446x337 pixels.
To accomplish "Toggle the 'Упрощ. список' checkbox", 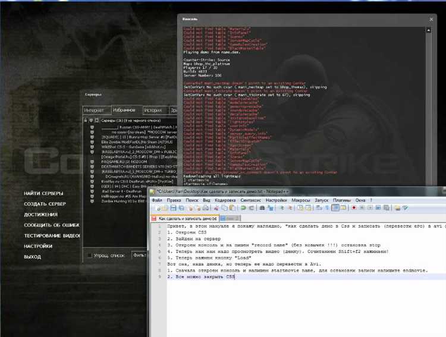I will click(x=90, y=255).
